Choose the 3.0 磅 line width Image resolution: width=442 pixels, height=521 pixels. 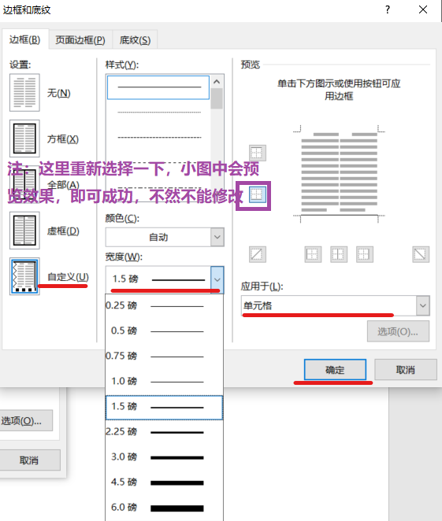click(x=164, y=457)
